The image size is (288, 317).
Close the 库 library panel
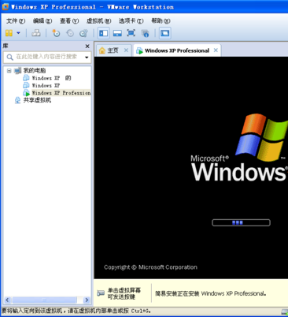87,47
